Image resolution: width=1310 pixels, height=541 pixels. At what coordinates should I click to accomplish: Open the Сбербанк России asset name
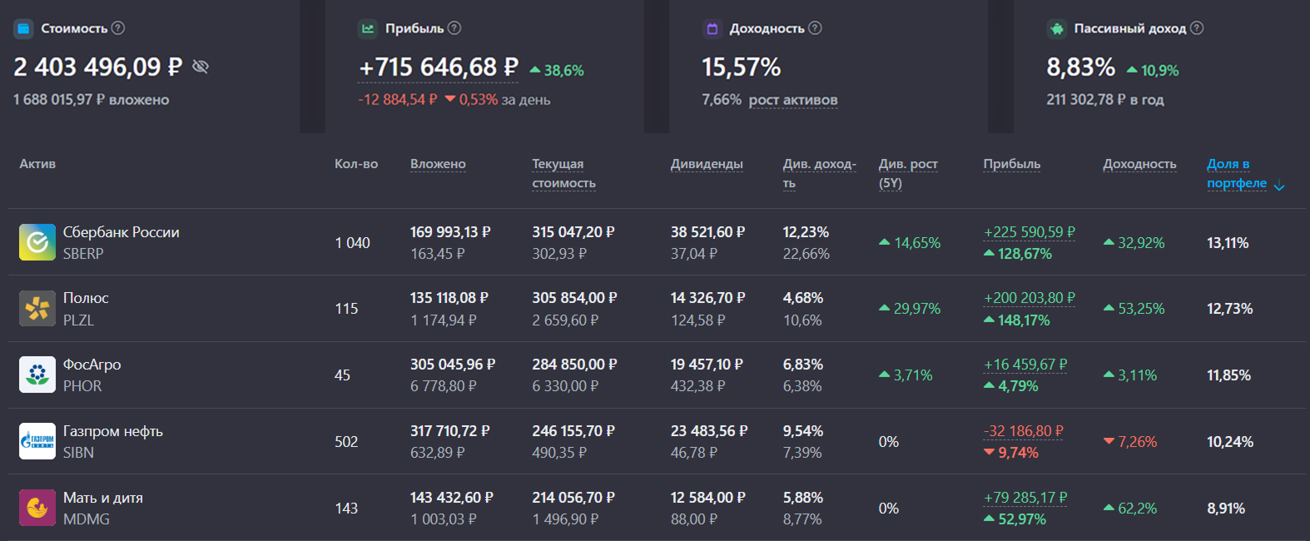[x=122, y=232]
